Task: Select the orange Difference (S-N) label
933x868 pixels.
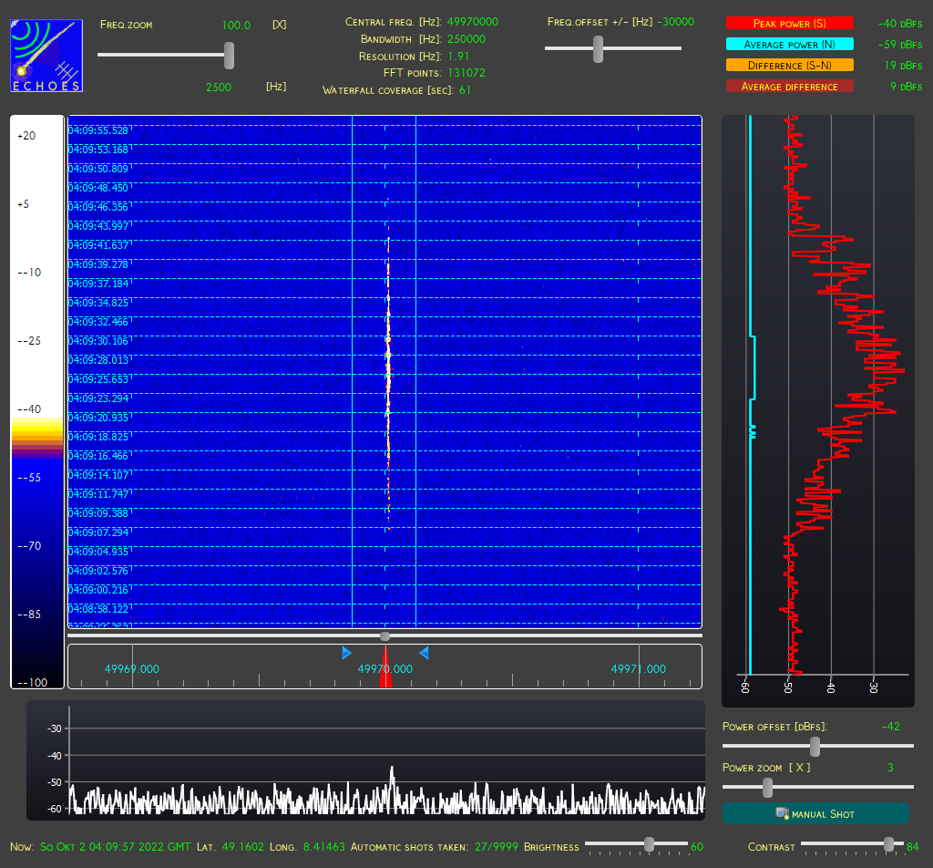Action: point(790,65)
